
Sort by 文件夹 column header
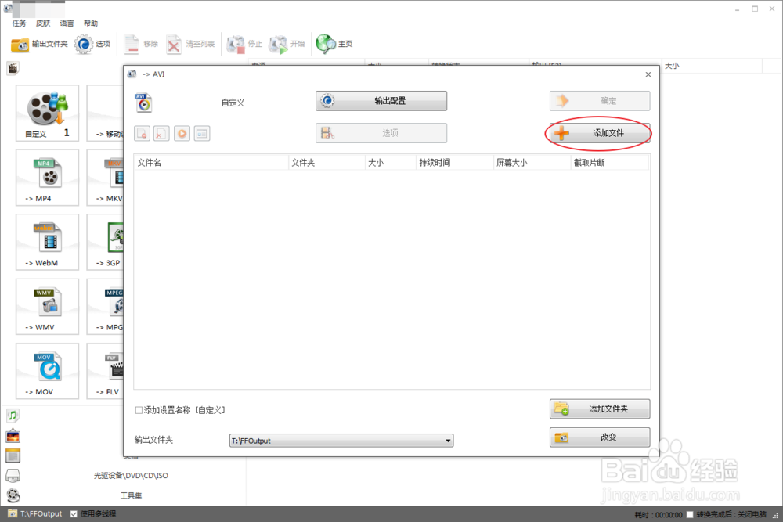click(x=327, y=163)
